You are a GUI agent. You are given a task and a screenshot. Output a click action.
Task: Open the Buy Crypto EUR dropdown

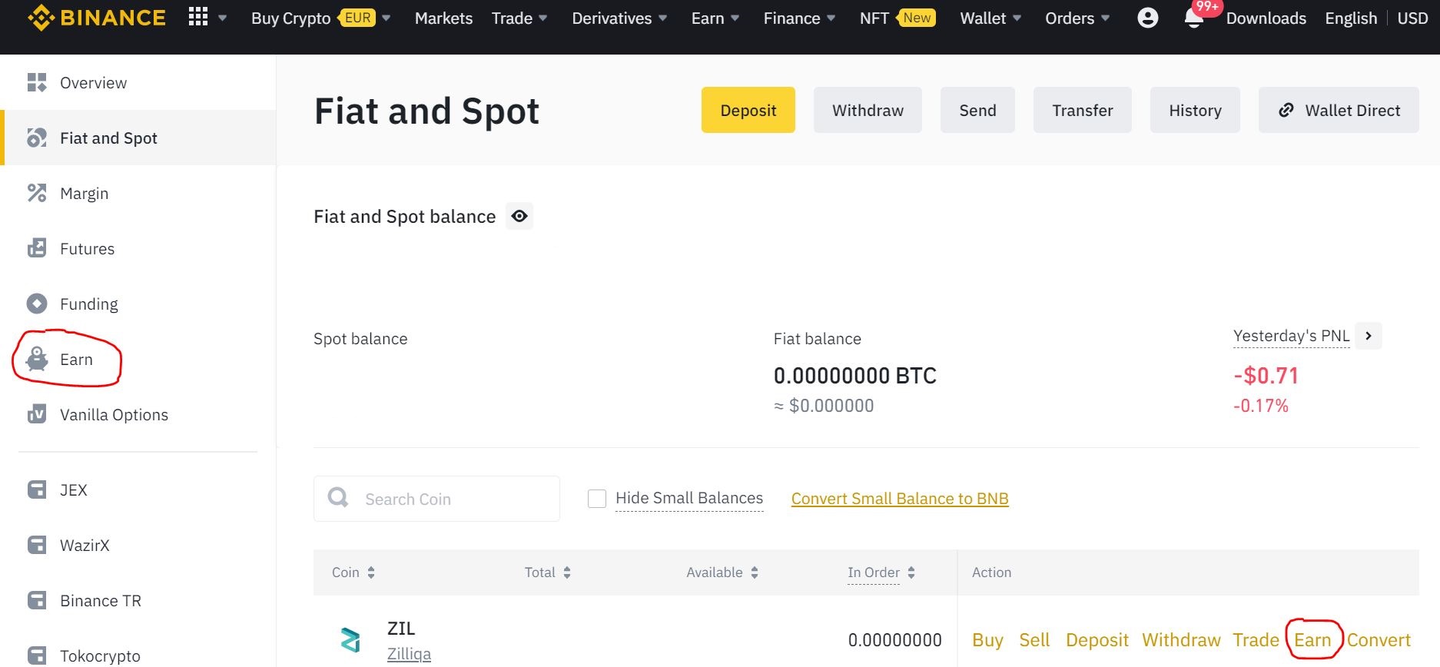(x=321, y=18)
